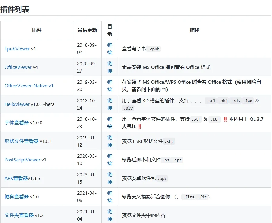
Task: Click the 健身查看器 v1.0 link
Action: click(16, 197)
